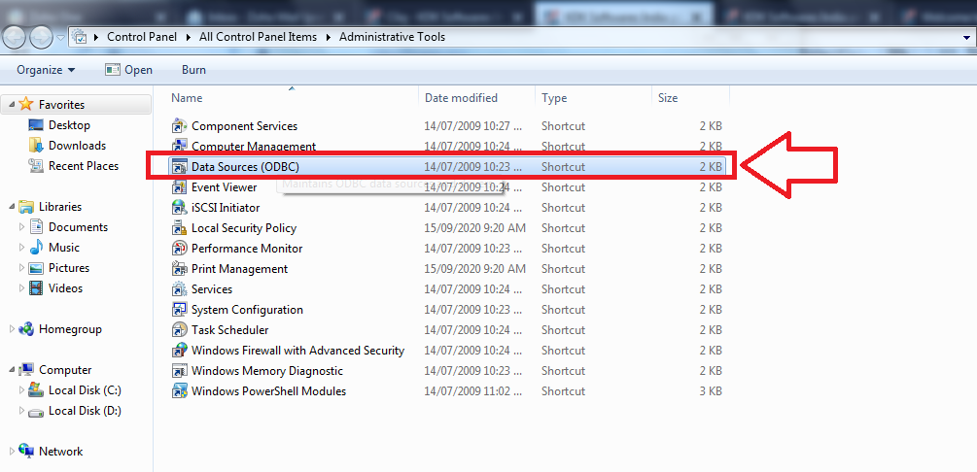Expand the Videos library
Viewport: 977px width, 472px height.
pos(22,288)
